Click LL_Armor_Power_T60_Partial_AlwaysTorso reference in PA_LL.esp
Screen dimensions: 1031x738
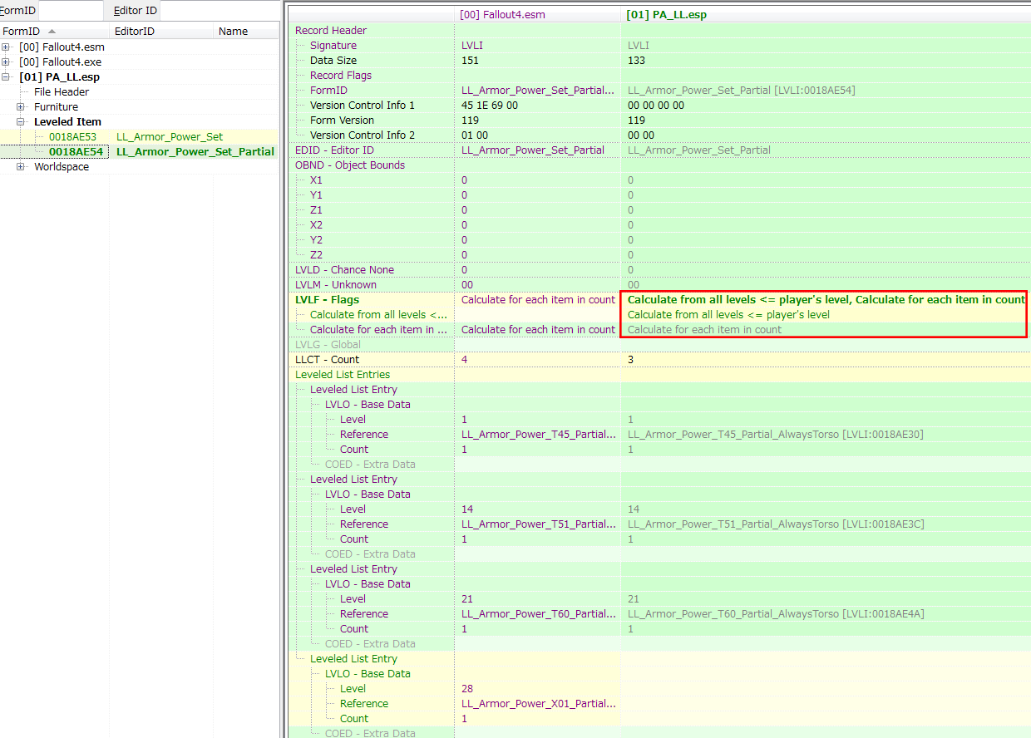776,613
